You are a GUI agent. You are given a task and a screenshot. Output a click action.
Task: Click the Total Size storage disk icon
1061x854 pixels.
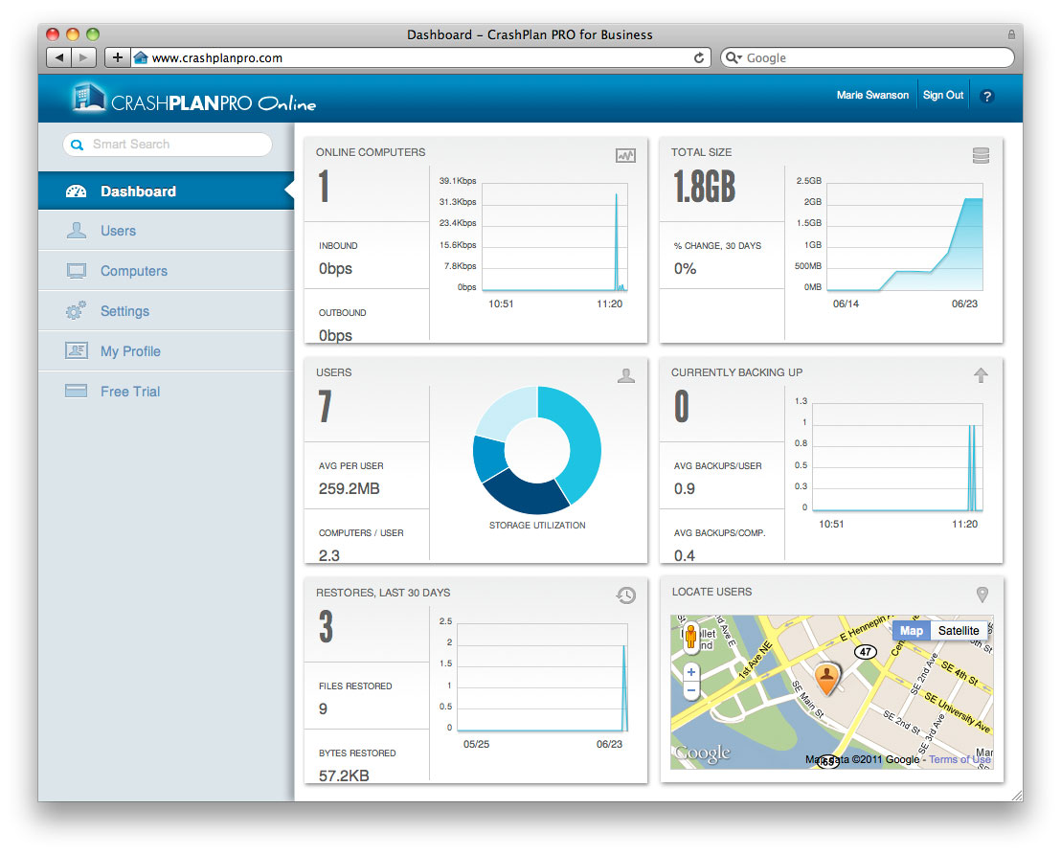pyautogui.click(x=981, y=156)
